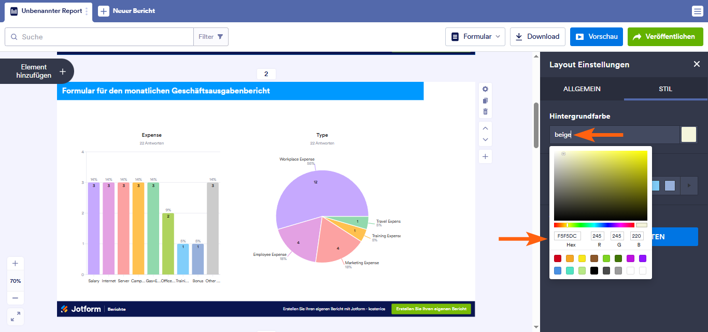Open hamburger menu in top bar
The image size is (708, 332).
pos(697,11)
